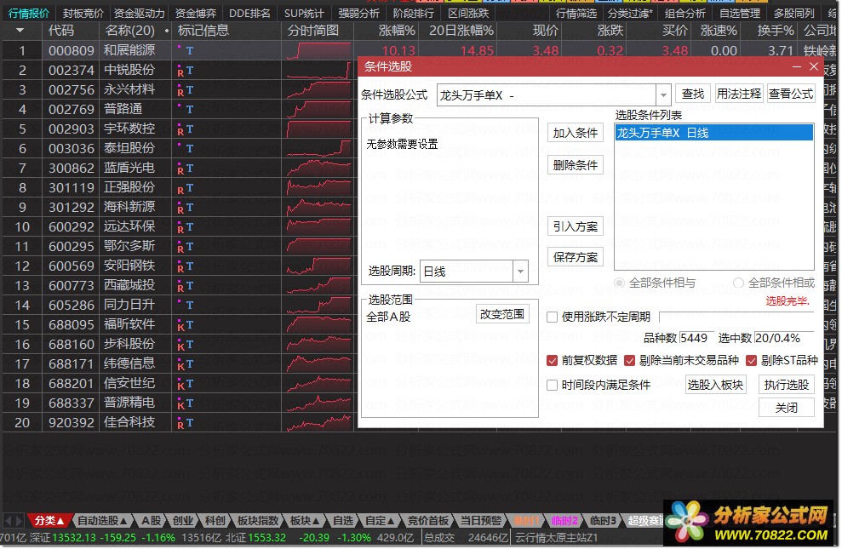Switch to 资金驱动力 top tab
This screenshot has height=549, width=842.
point(140,13)
